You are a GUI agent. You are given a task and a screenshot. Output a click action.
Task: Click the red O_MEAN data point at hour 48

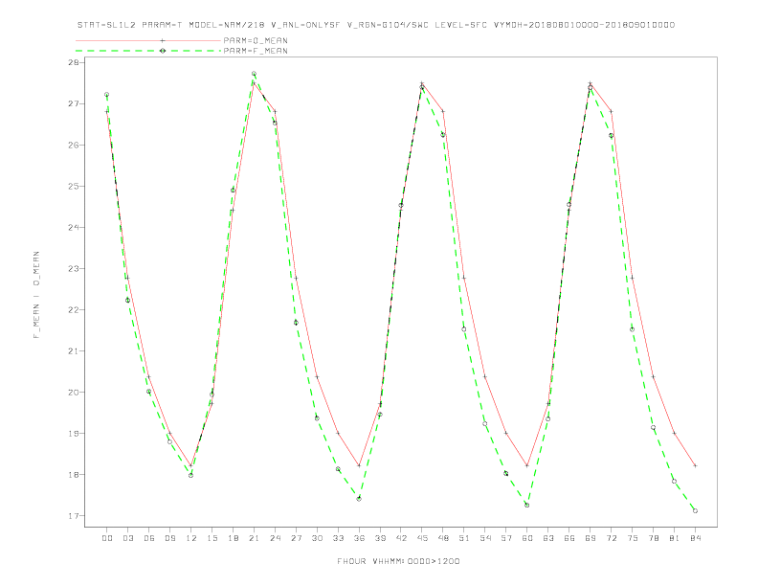[443, 112]
